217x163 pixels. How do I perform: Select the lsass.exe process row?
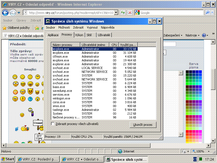click(95, 87)
